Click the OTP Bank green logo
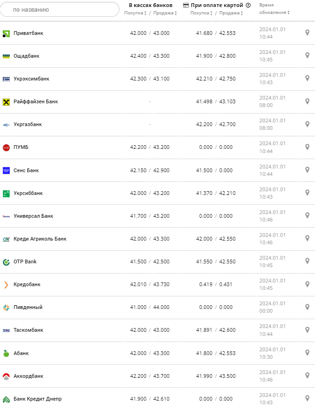The width and height of the screenshot is (315, 409). point(6,262)
